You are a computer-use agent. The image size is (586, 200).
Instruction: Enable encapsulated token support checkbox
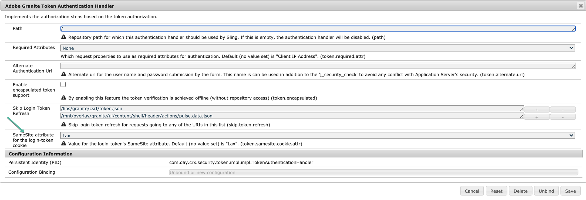click(x=63, y=84)
